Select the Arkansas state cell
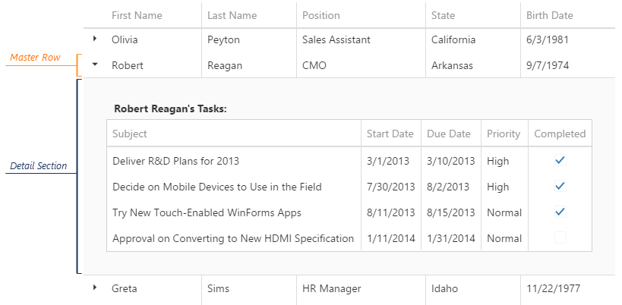The height and width of the screenshot is (305, 622). (x=452, y=65)
